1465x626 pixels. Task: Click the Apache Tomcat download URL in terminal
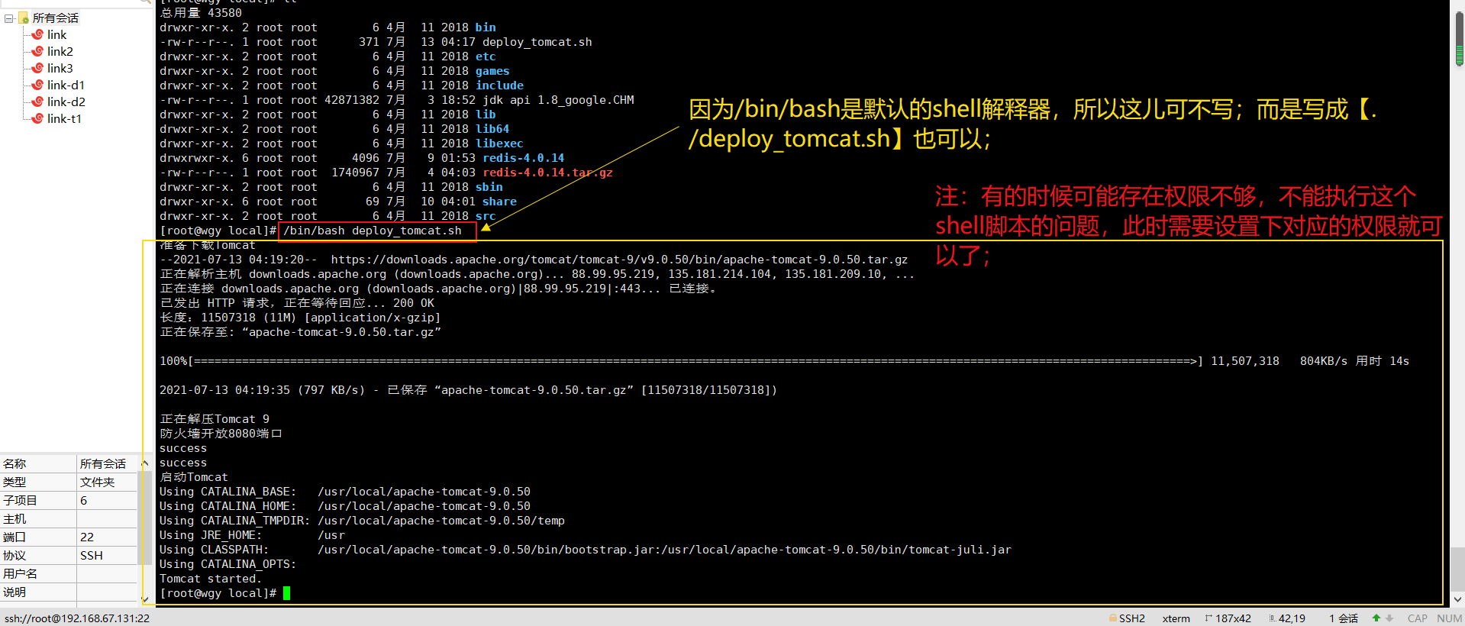619,260
